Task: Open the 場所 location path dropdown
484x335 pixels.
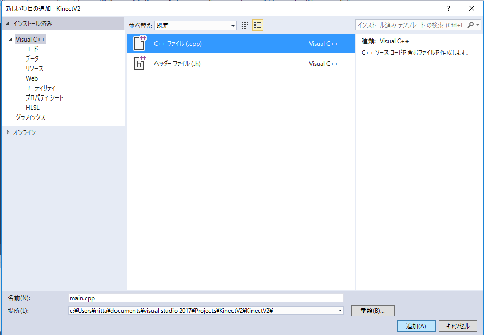Action: coord(340,310)
